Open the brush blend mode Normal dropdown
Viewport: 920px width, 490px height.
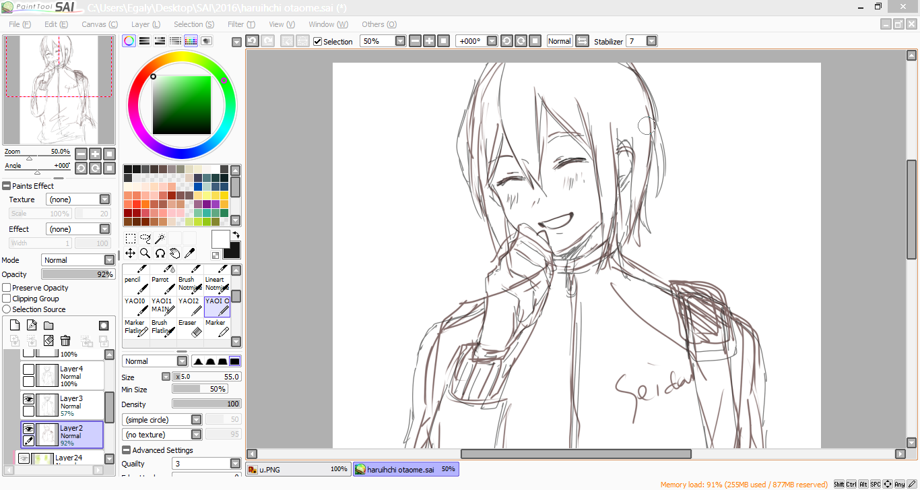coord(154,361)
